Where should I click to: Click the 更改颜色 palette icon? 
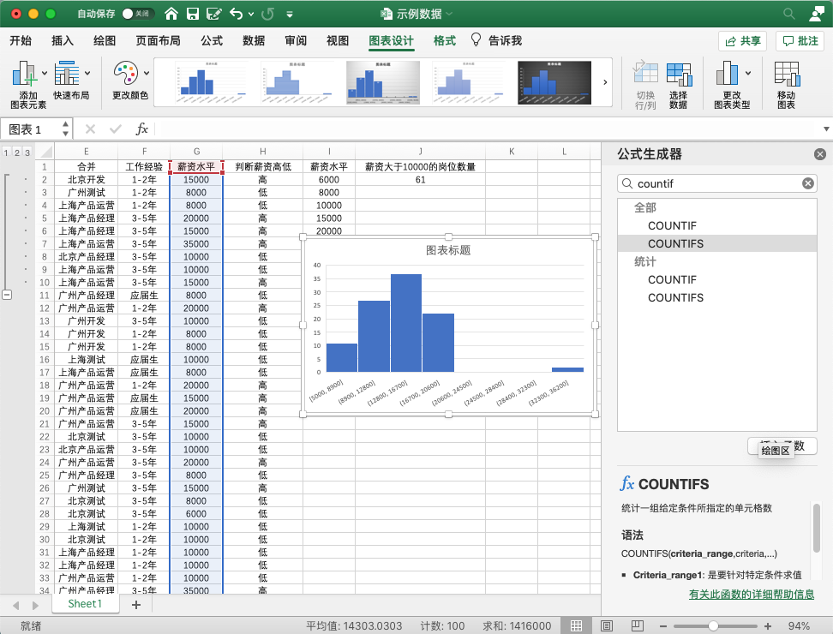coord(126,75)
